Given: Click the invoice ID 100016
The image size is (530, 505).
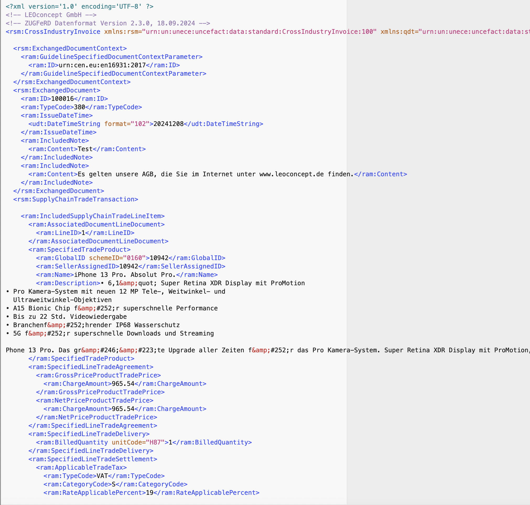Looking at the screenshot, I should pyautogui.click(x=62, y=99).
